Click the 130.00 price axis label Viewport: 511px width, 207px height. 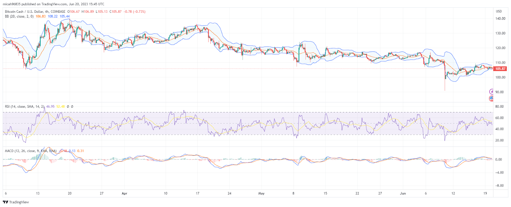[500, 33]
